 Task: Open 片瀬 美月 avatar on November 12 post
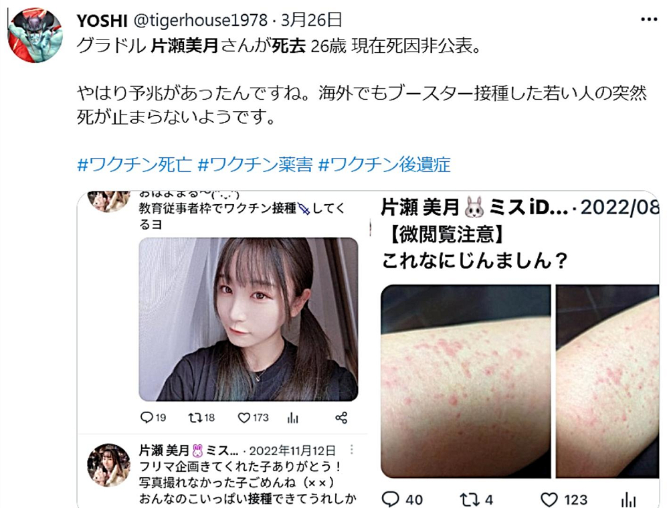pos(109,465)
